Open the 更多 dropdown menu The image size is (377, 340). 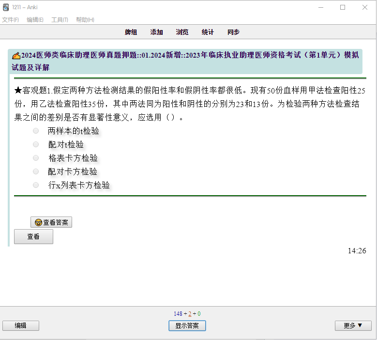click(x=353, y=325)
